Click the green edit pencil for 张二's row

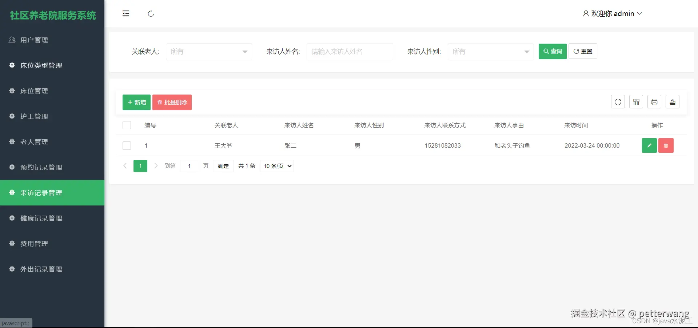click(x=649, y=145)
